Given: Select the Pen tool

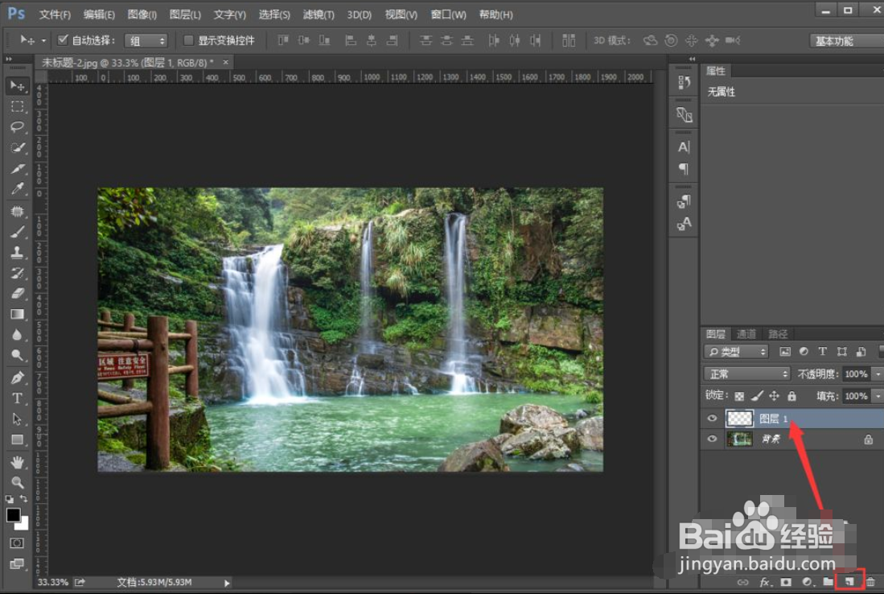Looking at the screenshot, I should point(17,377).
